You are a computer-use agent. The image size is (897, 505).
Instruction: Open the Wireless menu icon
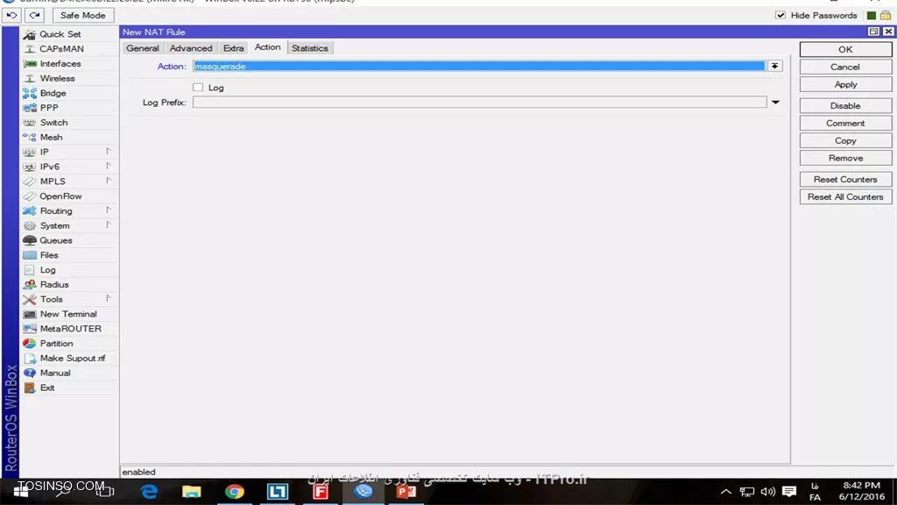[30, 78]
